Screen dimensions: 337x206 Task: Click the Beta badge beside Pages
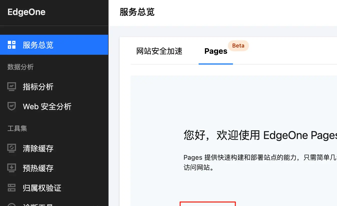[238, 45]
